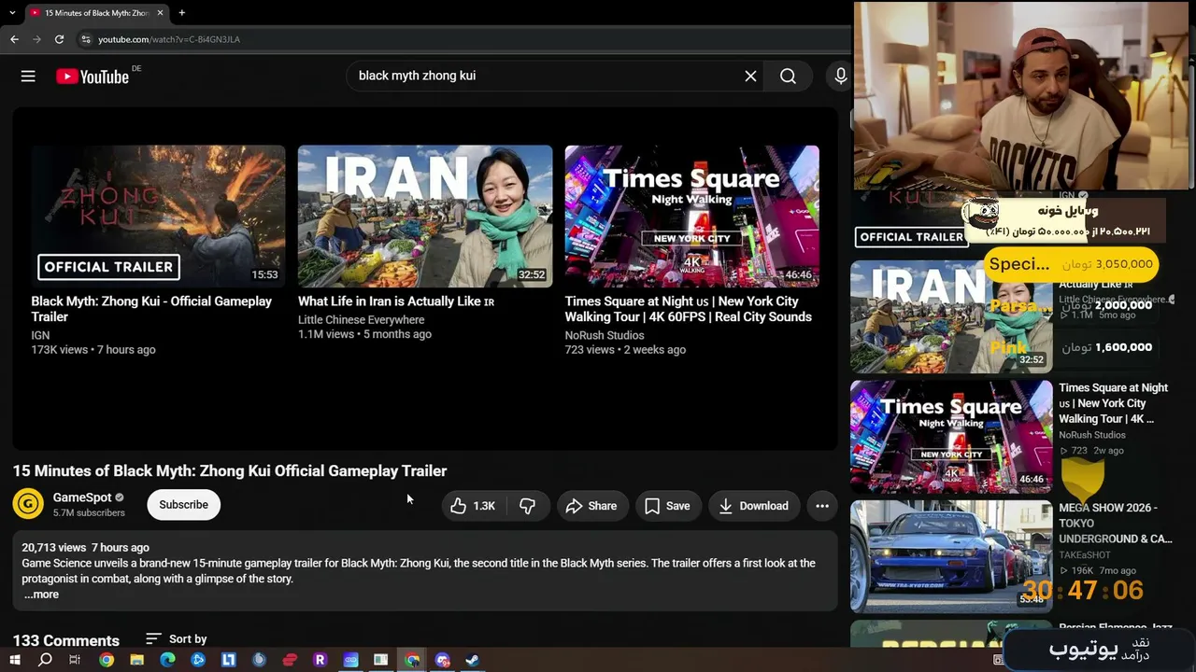Click the sort icon next to Comments
1196x672 pixels.
[x=154, y=639]
